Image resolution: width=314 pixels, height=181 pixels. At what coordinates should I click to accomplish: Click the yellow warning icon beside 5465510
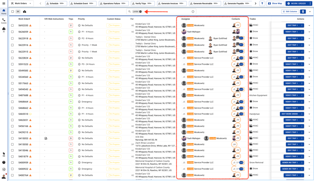(x=30, y=114)
